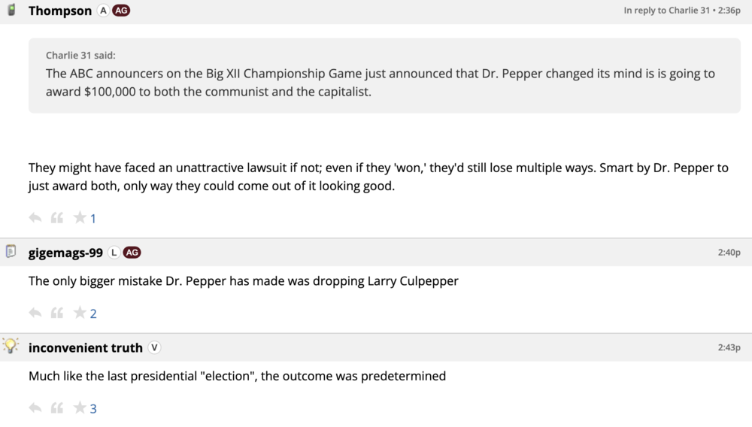Star Thompson's post about the lawsuit
This screenshot has width=752, height=427.
coord(80,218)
